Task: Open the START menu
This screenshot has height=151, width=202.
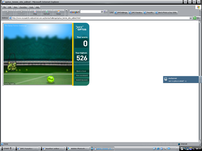Action: click(7, 148)
